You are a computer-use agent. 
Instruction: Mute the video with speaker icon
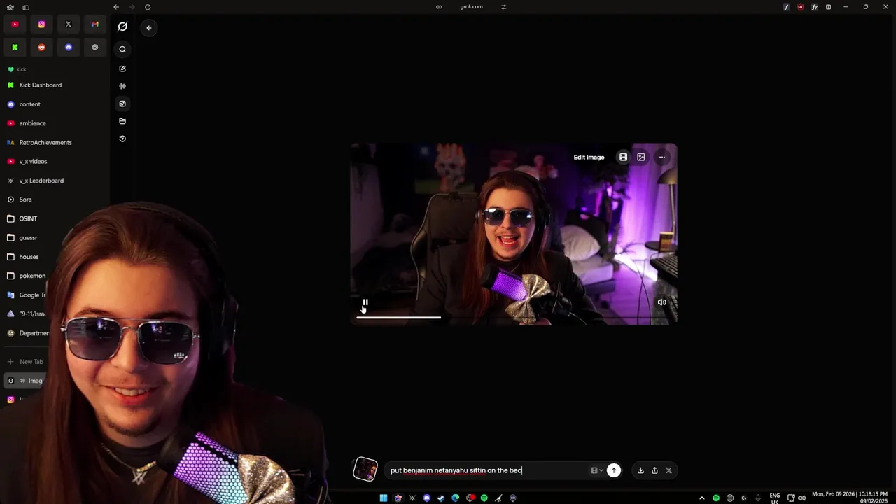(661, 302)
